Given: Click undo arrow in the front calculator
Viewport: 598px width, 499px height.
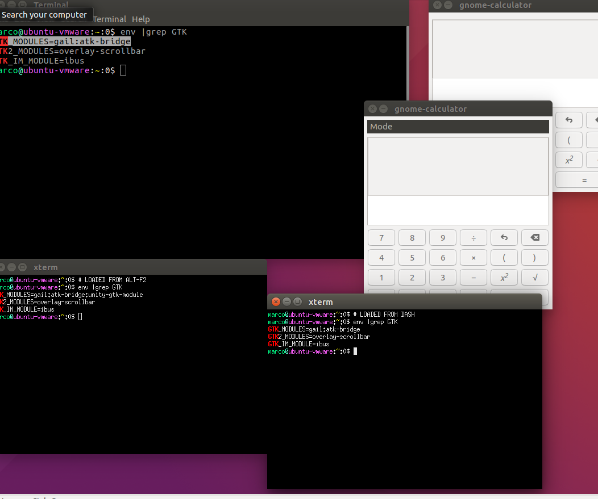Looking at the screenshot, I should point(504,237).
